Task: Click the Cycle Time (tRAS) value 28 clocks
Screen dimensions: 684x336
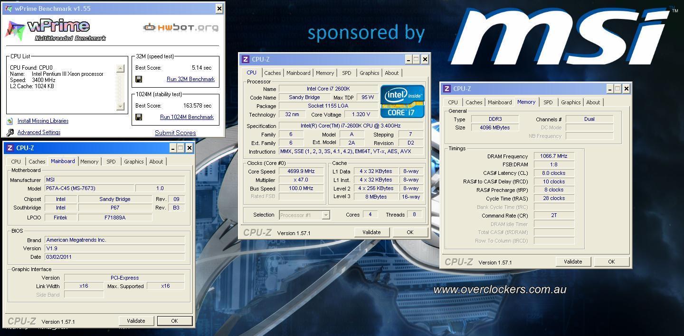Action: pos(554,198)
